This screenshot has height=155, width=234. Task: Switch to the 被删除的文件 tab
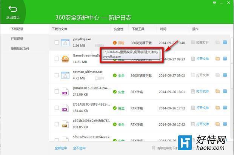[x=20, y=49]
